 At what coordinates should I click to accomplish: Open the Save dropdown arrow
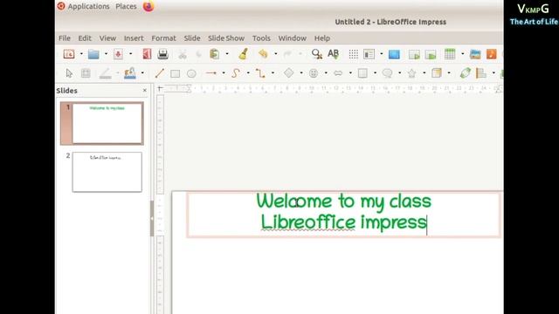pyautogui.click(x=130, y=54)
